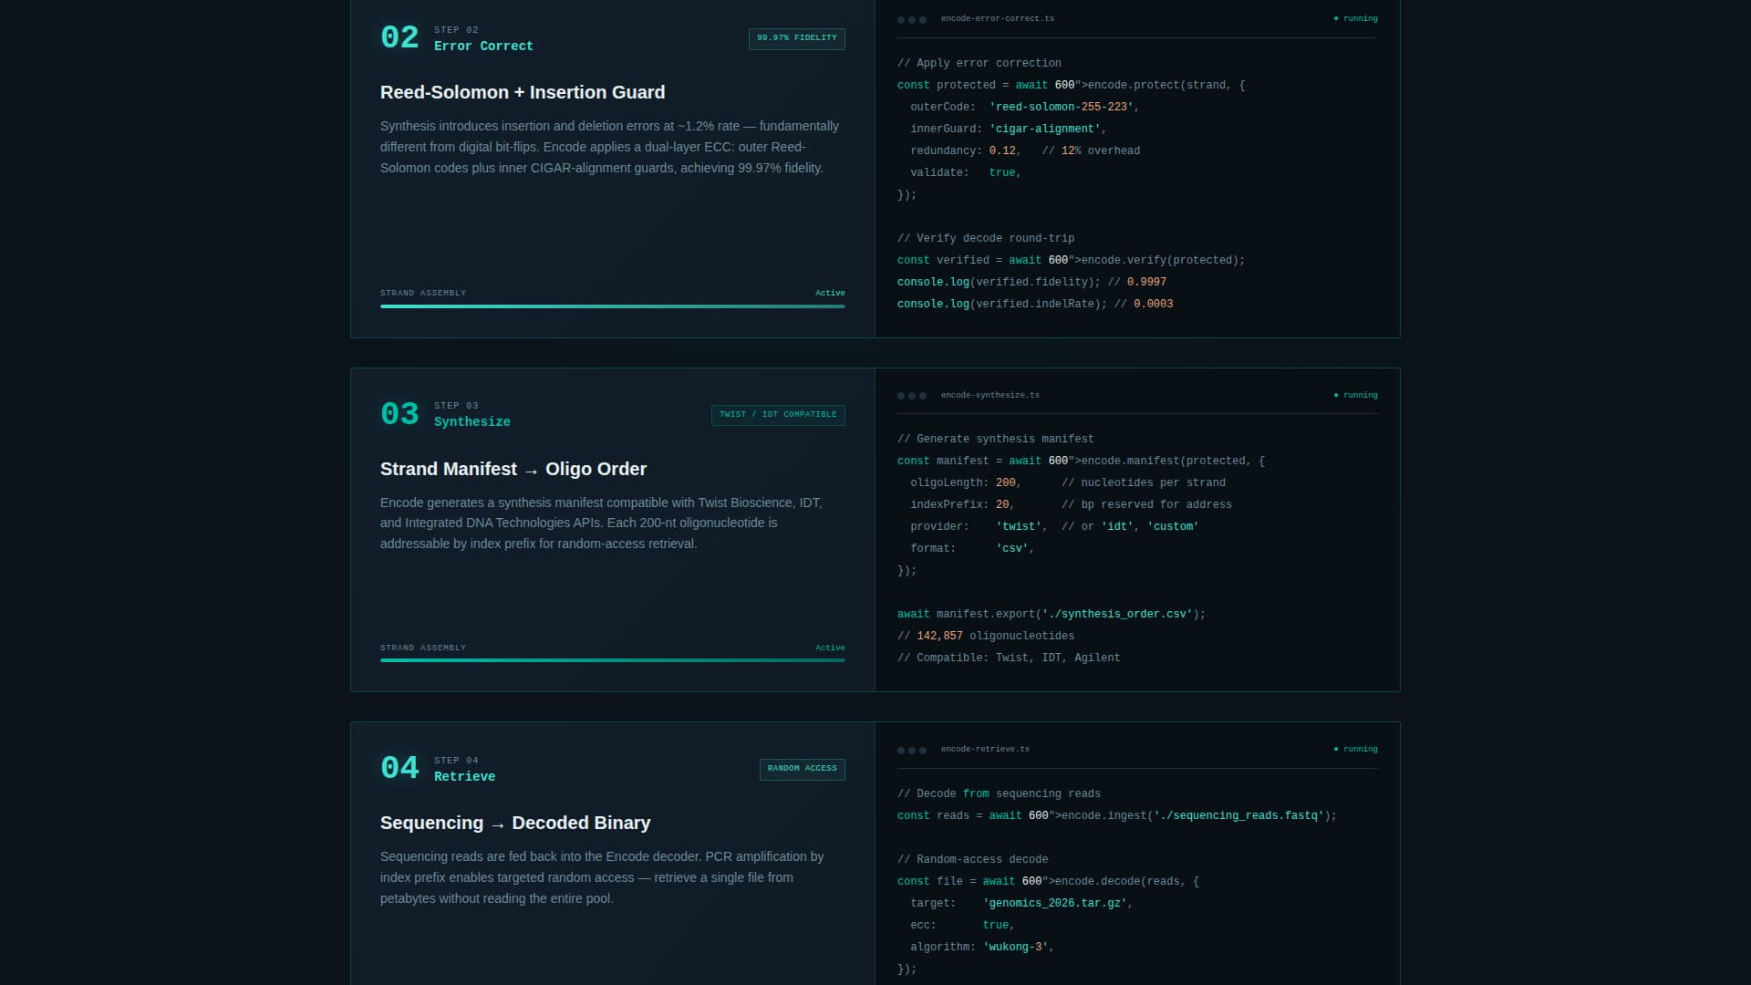Select the encode-retrieve.ts file name
1751x985 pixels.
tap(985, 749)
